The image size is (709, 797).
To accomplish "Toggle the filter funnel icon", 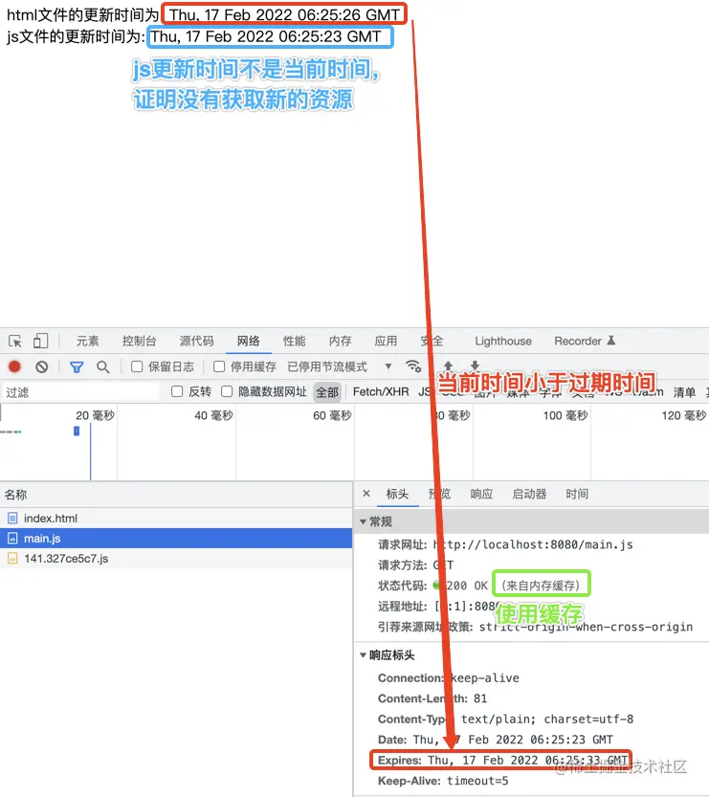I will click(x=77, y=367).
